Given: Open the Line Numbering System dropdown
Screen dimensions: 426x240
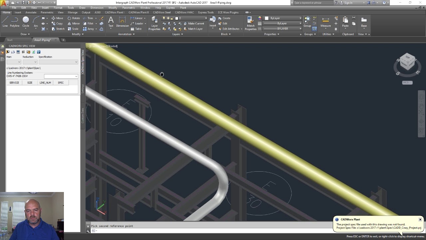Looking at the screenshot, I should click(x=61, y=76).
